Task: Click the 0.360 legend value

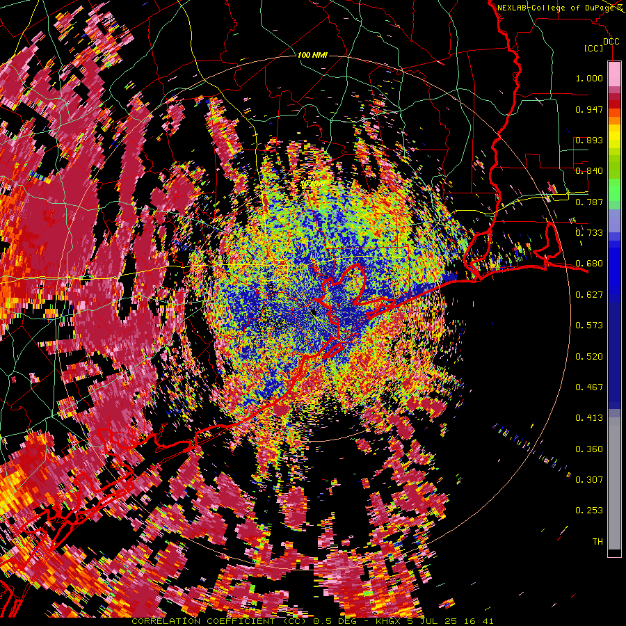Action: pyautogui.click(x=589, y=449)
